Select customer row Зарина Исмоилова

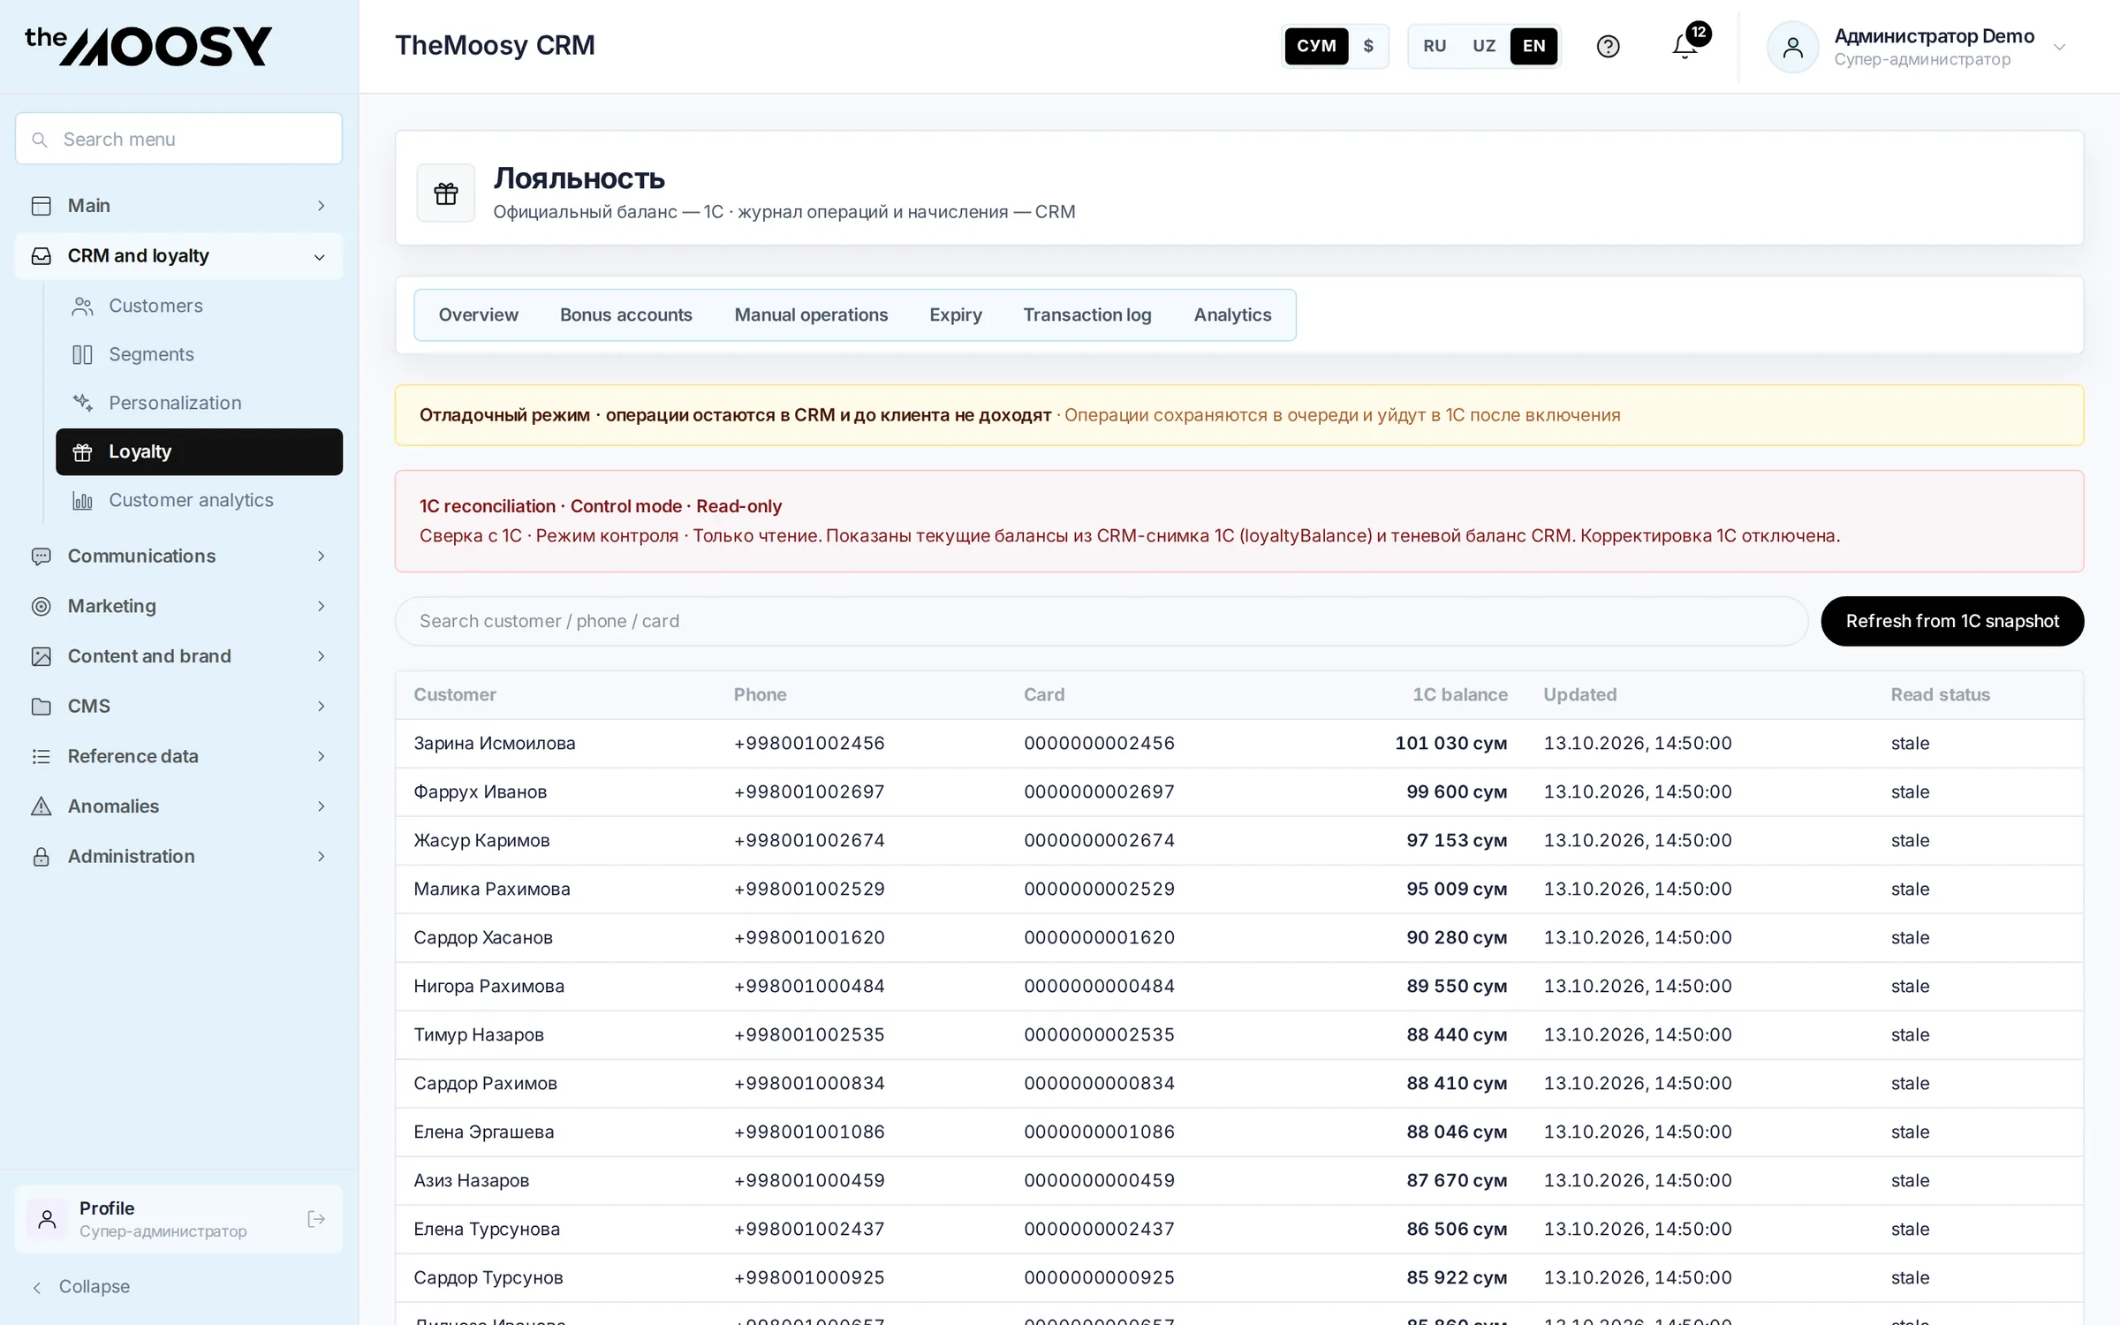coord(1239,744)
